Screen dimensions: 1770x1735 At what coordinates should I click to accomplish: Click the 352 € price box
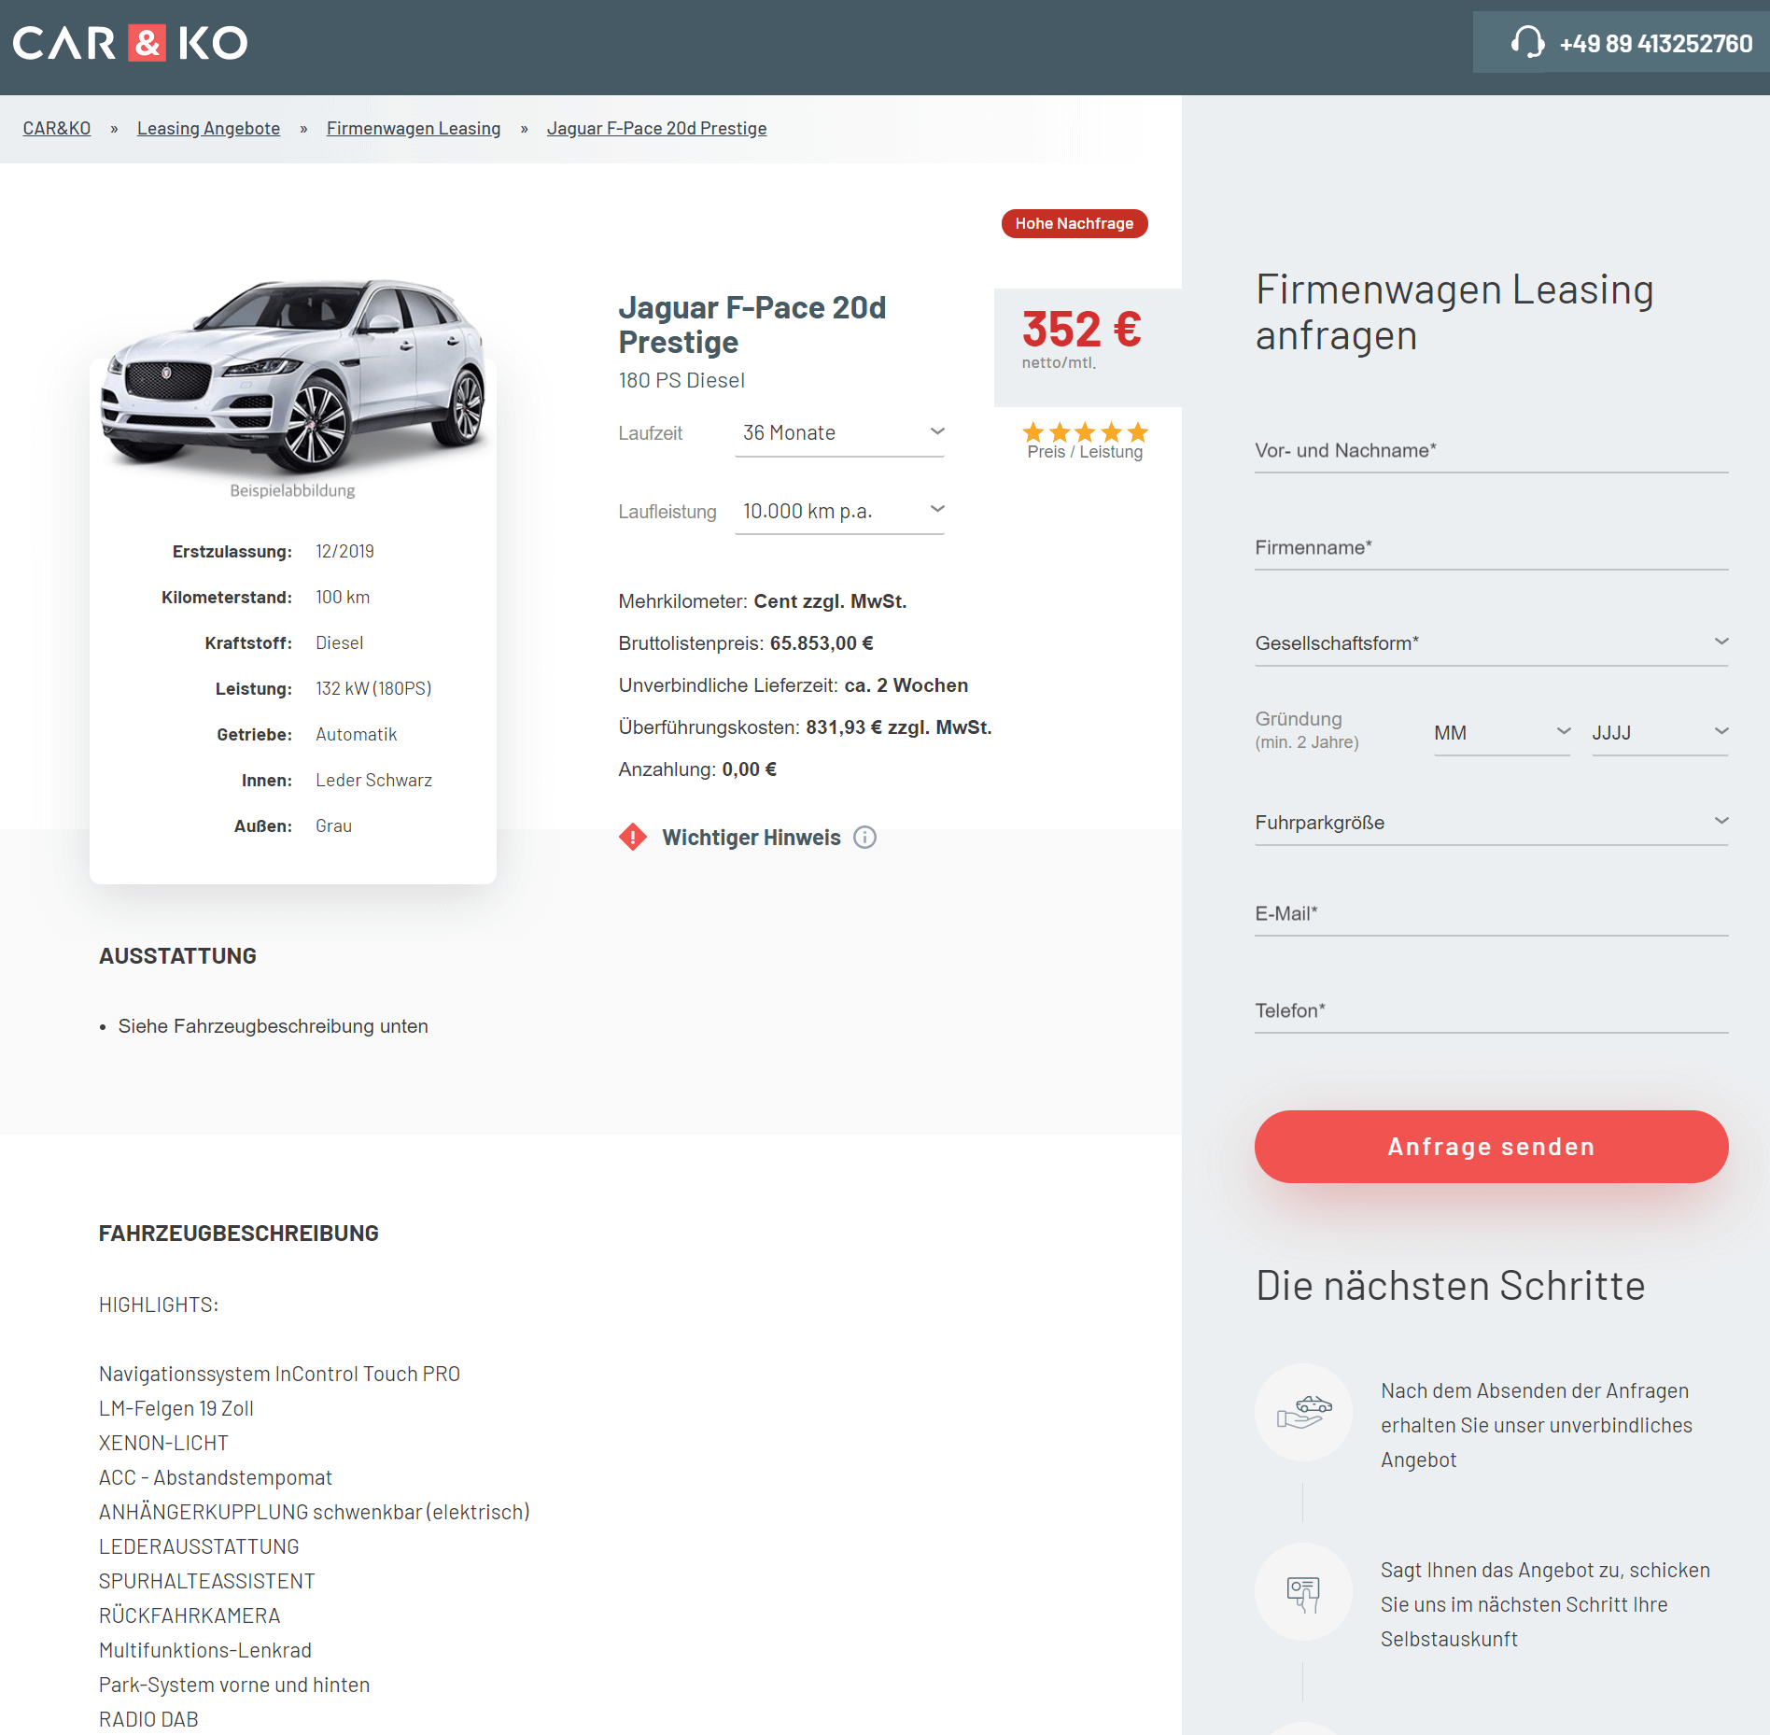(1088, 347)
